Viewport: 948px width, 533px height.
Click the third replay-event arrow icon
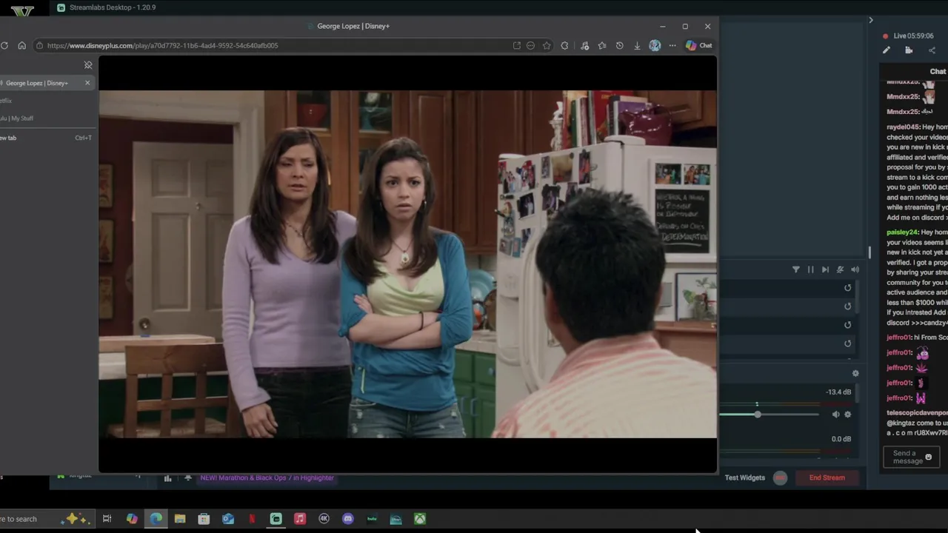(848, 325)
